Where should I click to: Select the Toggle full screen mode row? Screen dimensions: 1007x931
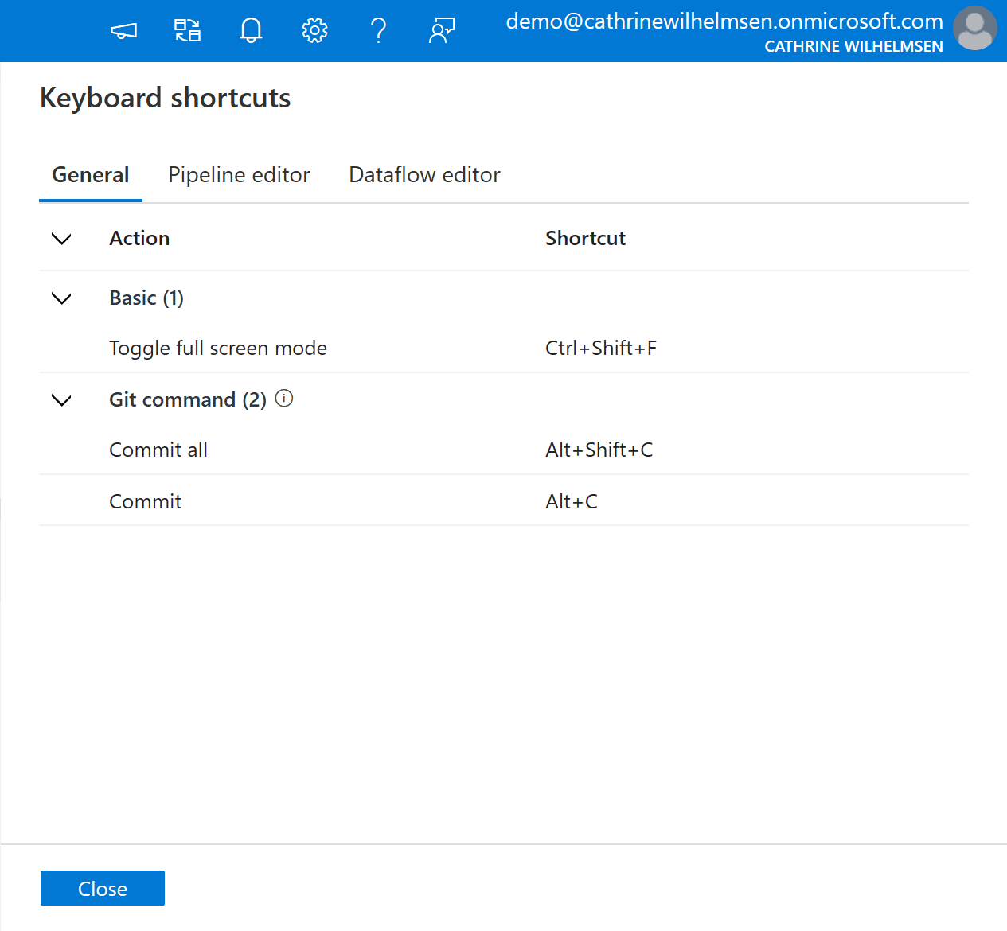click(x=218, y=349)
